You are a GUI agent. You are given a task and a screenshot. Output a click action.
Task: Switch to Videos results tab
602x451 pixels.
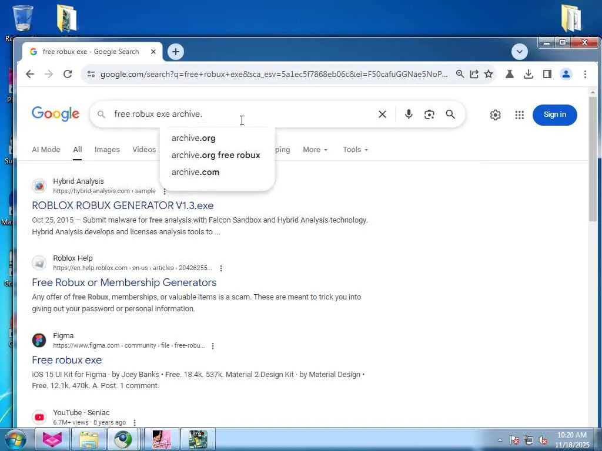click(144, 150)
